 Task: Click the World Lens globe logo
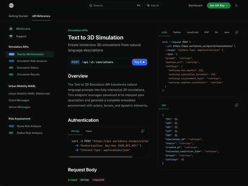coord(11,5)
